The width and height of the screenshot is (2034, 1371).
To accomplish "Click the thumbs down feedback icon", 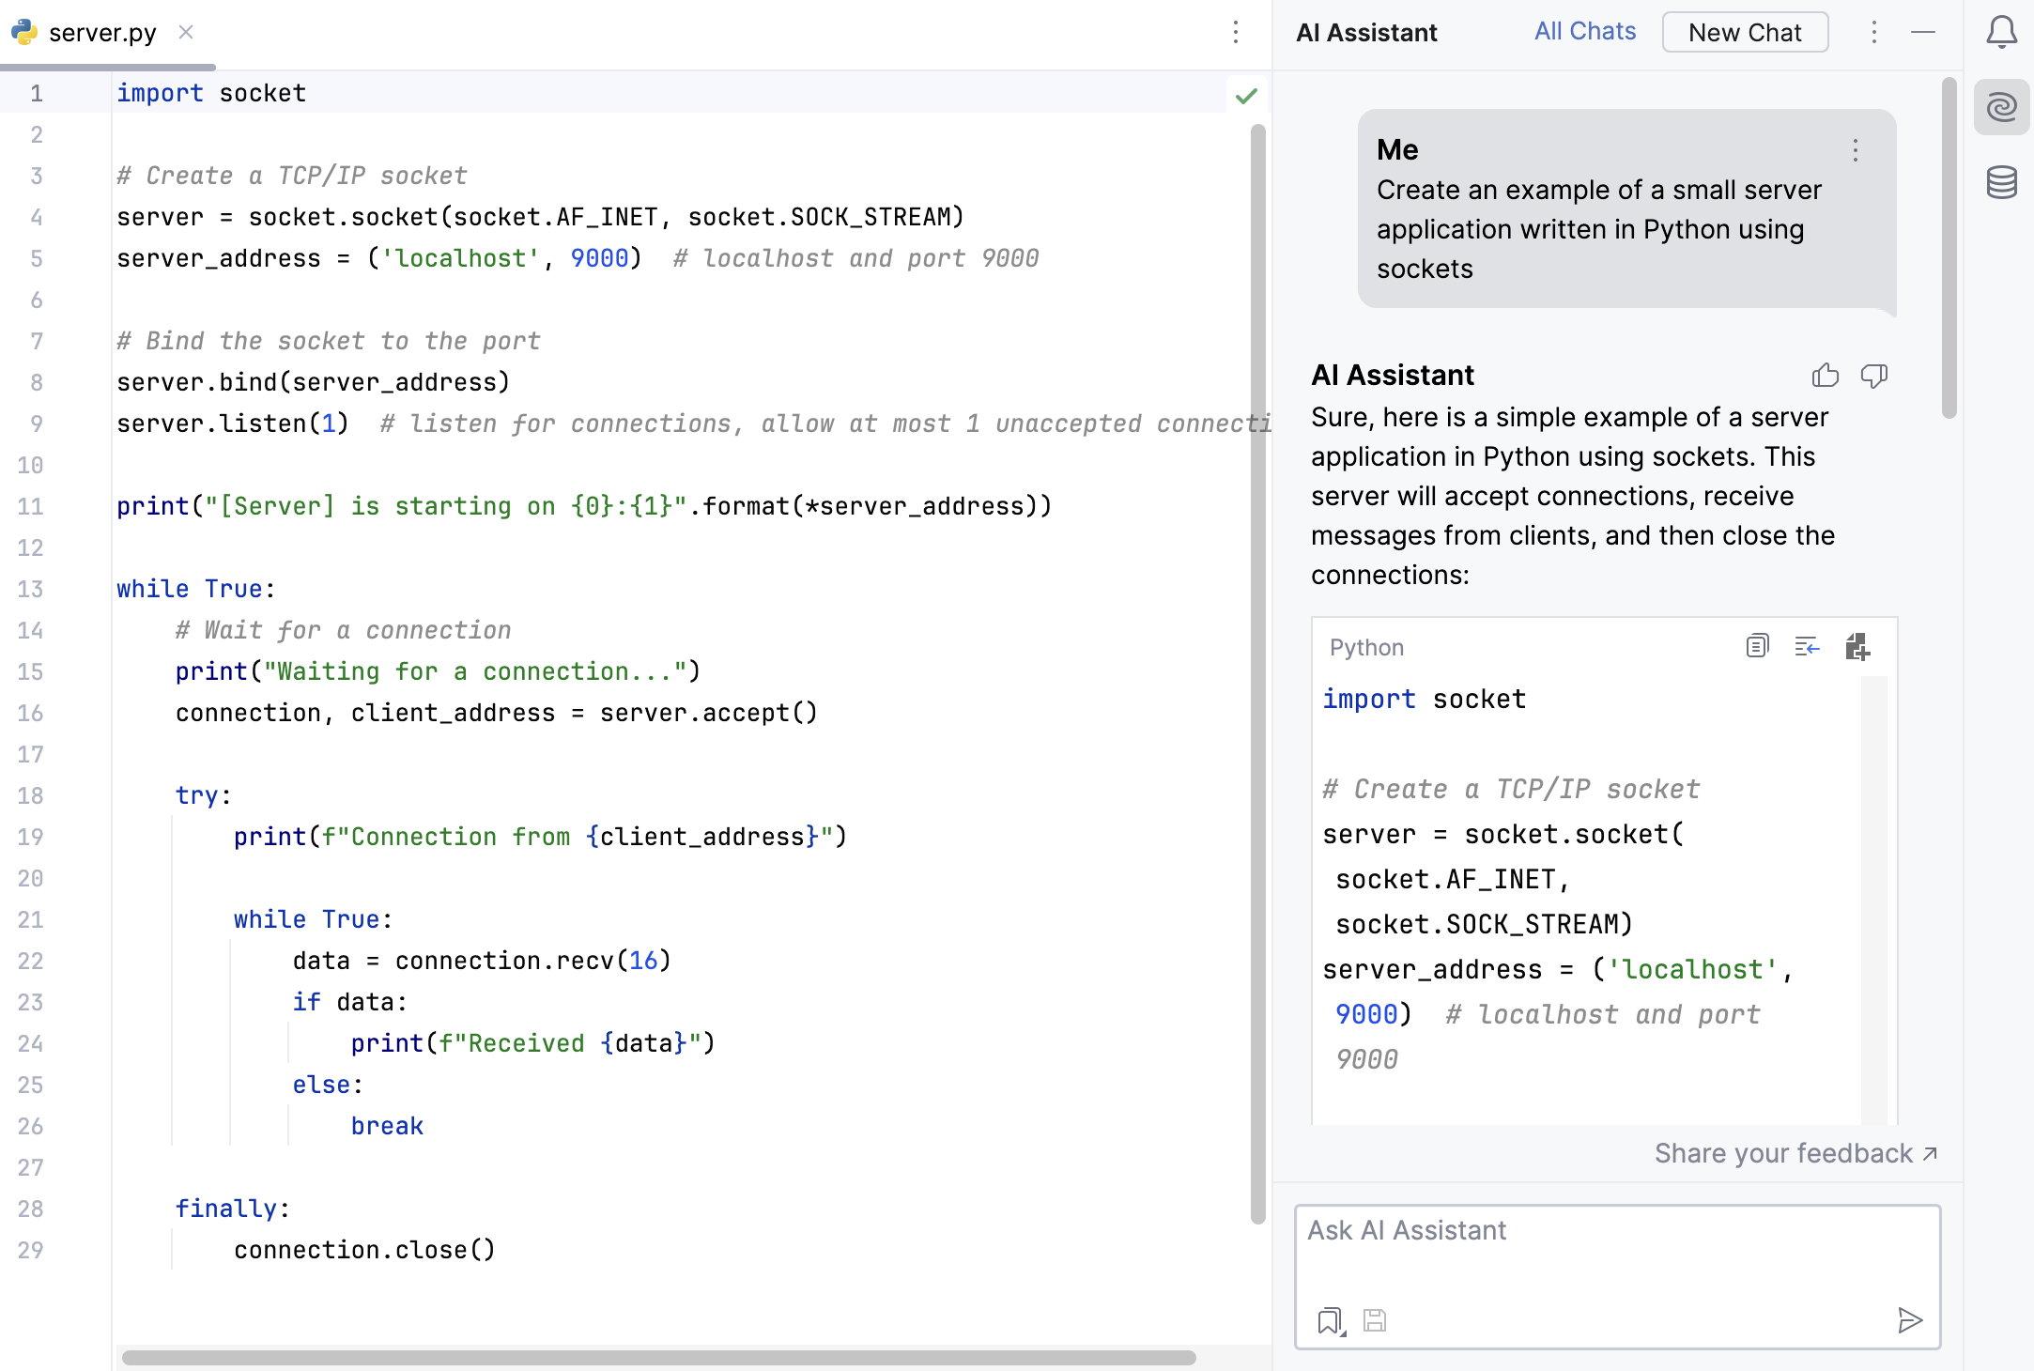I will click(x=1873, y=376).
